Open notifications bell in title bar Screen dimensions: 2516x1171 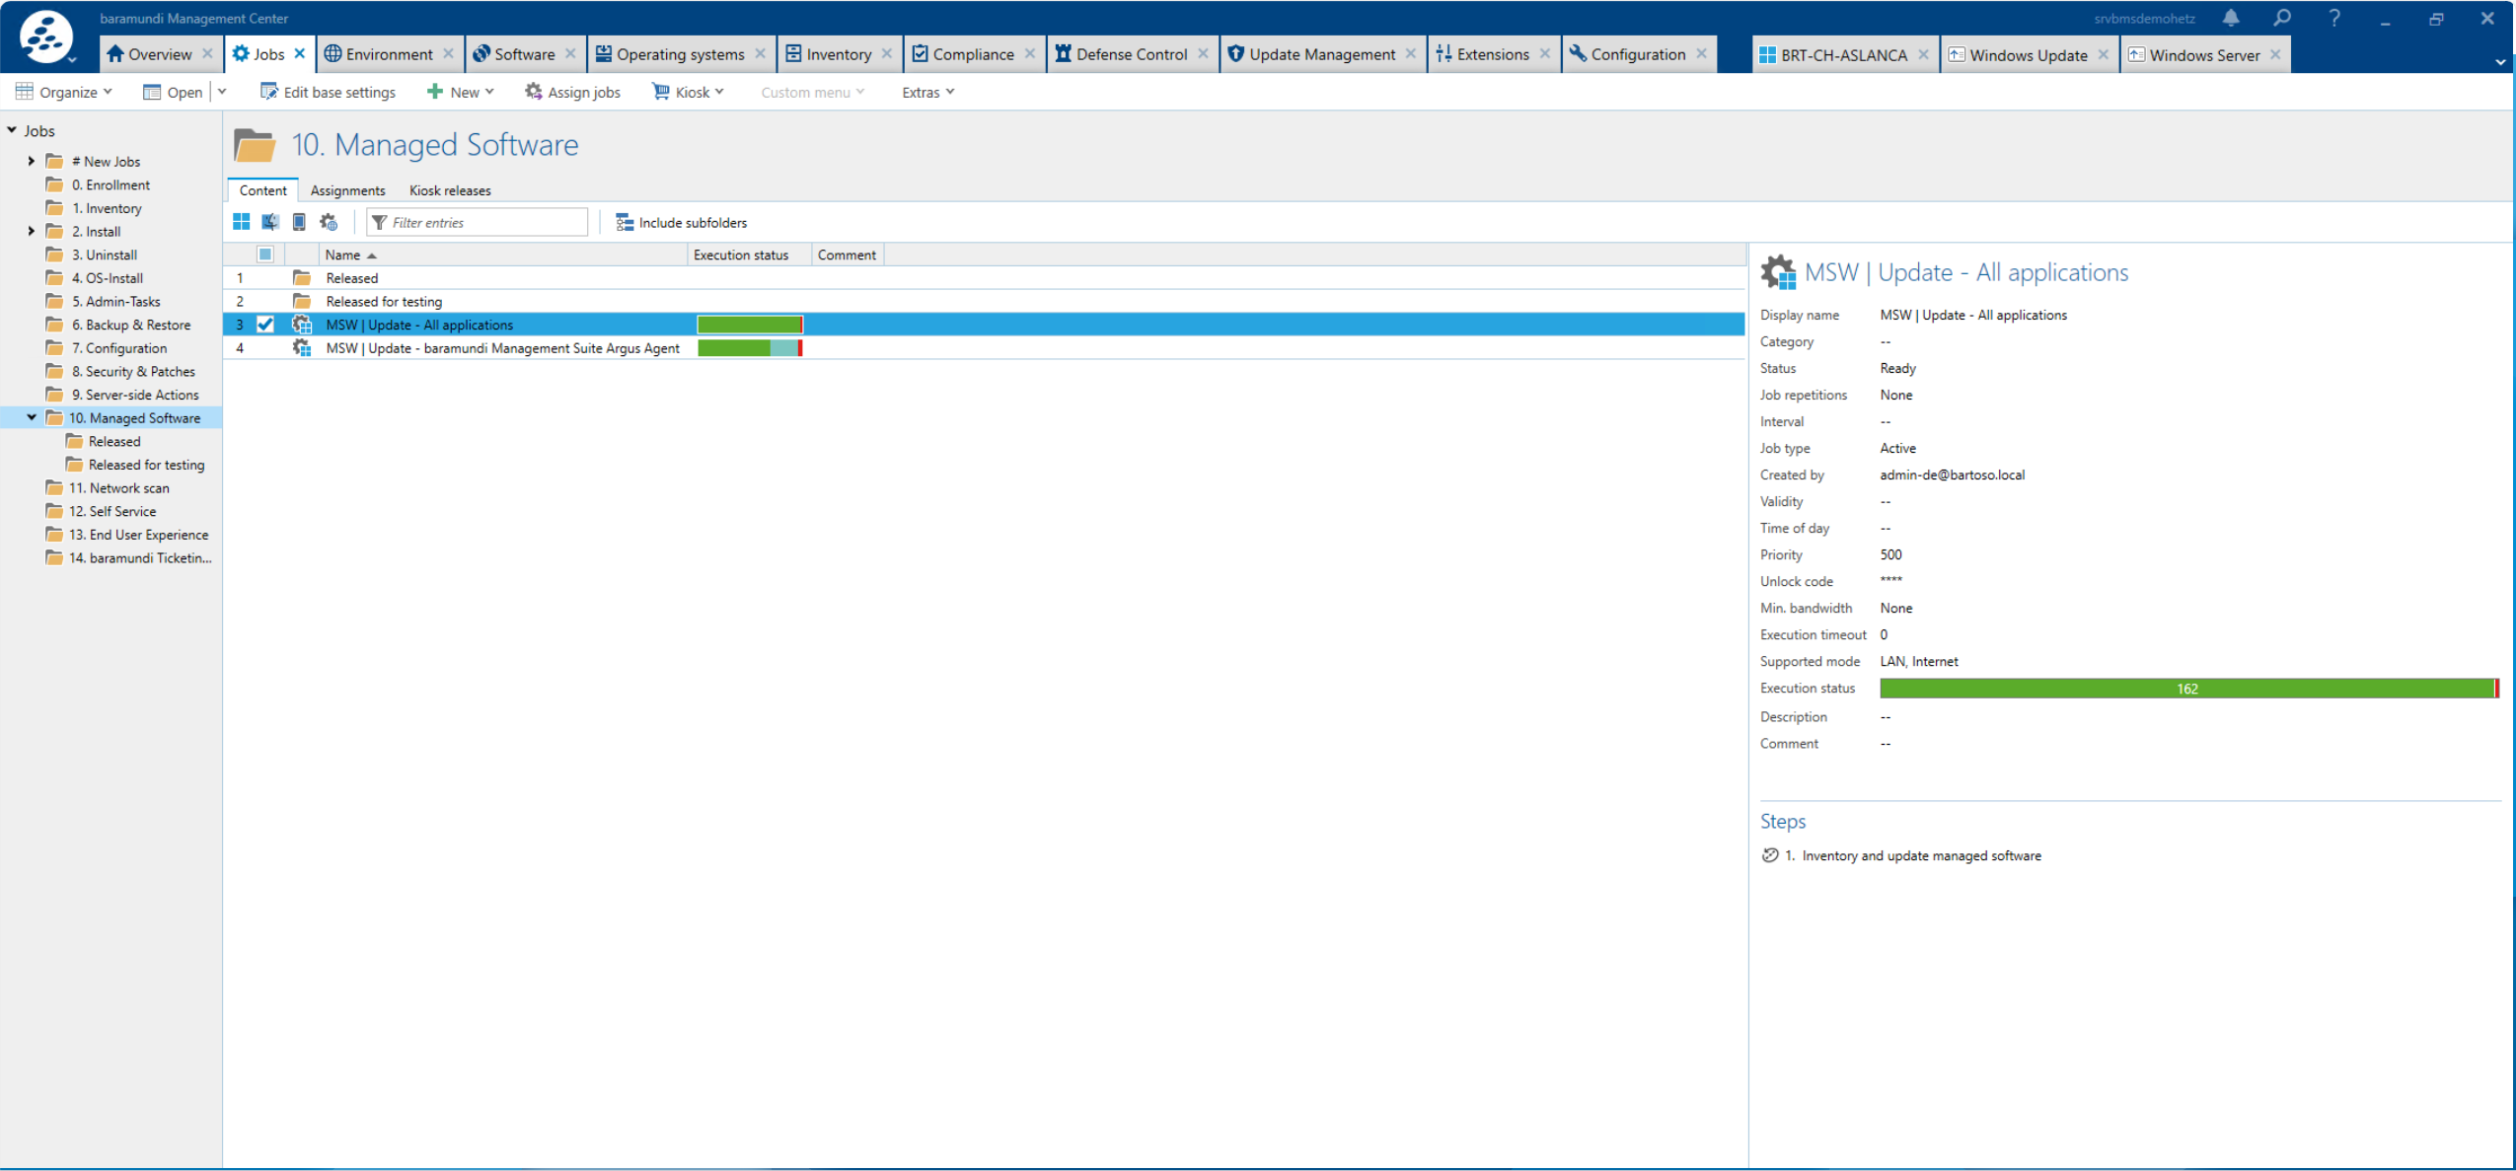pos(2231,18)
